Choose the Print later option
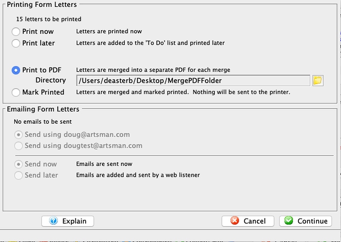Viewport: 341px width, 242px height. (16, 43)
